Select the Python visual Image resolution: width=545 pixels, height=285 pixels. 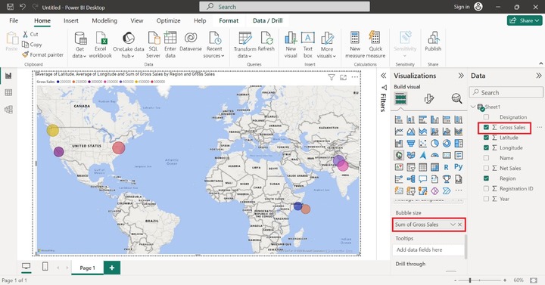459,167
